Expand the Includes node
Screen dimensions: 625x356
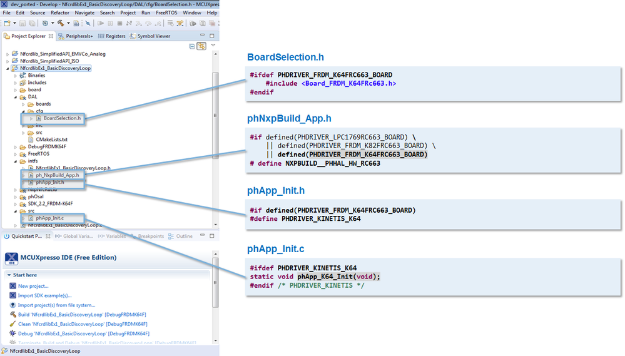click(16, 83)
